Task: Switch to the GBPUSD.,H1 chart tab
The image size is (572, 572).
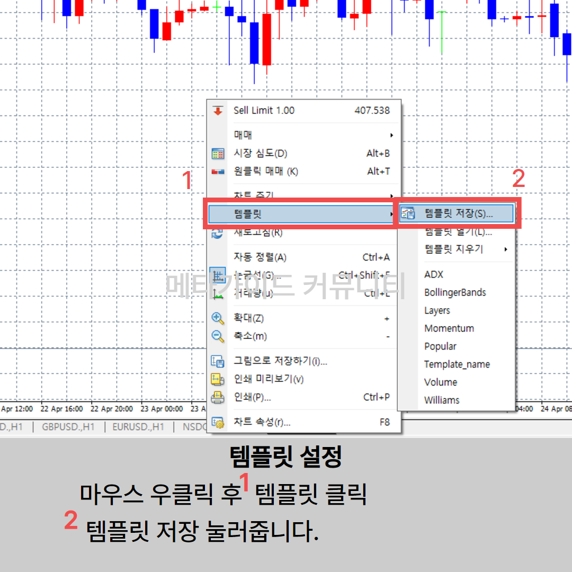Action: click(68, 427)
